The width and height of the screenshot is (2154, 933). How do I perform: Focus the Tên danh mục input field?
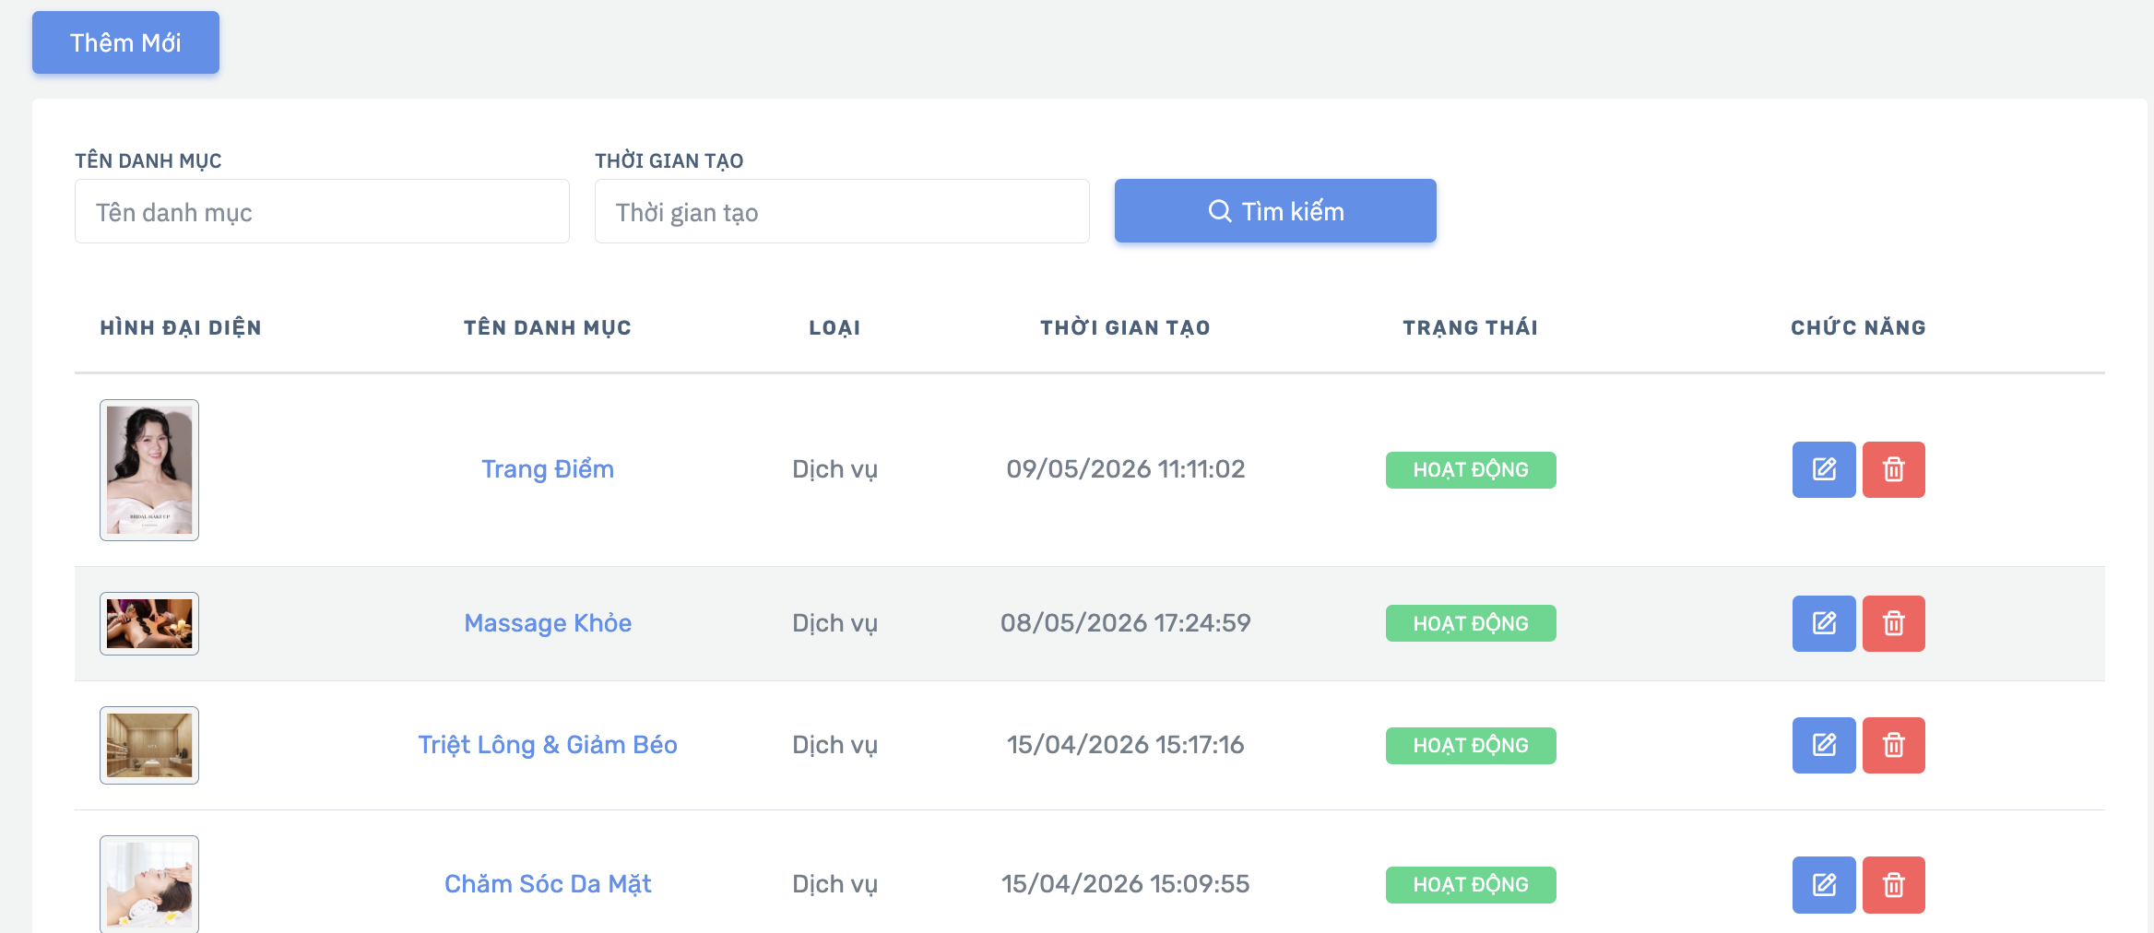322,211
